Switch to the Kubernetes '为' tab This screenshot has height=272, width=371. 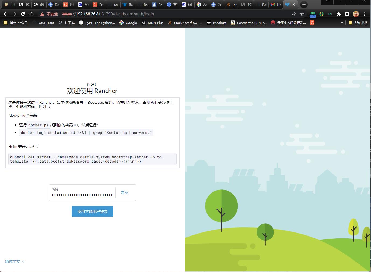pos(217,5)
